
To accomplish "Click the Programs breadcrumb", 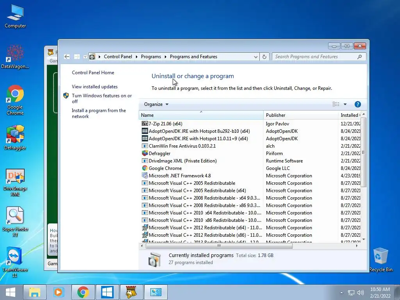I will (x=151, y=57).
